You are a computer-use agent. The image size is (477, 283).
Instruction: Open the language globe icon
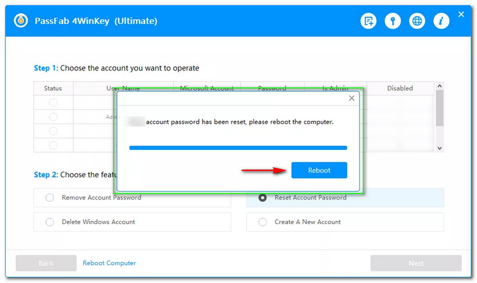click(x=417, y=21)
